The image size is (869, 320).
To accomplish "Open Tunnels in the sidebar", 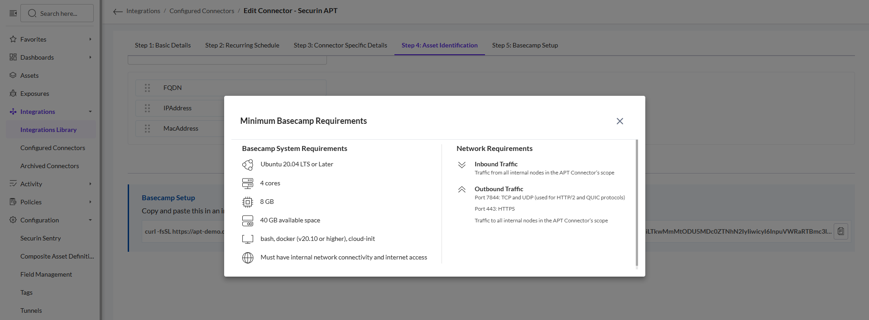I will pyautogui.click(x=31, y=311).
